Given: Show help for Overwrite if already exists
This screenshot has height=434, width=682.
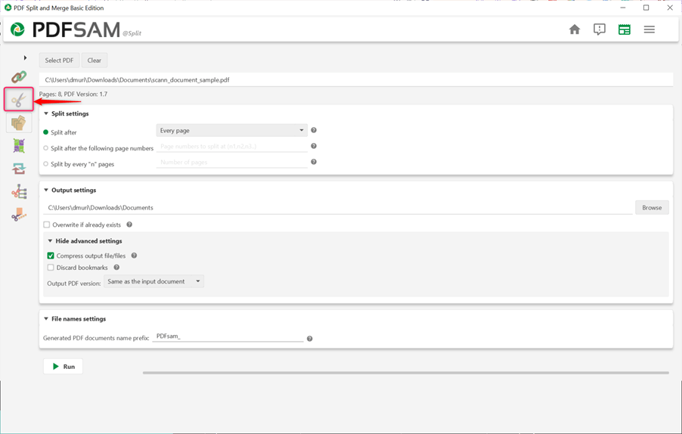Looking at the screenshot, I should click(129, 225).
